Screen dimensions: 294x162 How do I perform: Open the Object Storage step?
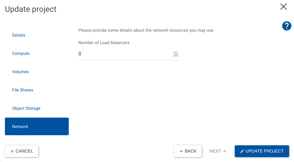point(26,108)
